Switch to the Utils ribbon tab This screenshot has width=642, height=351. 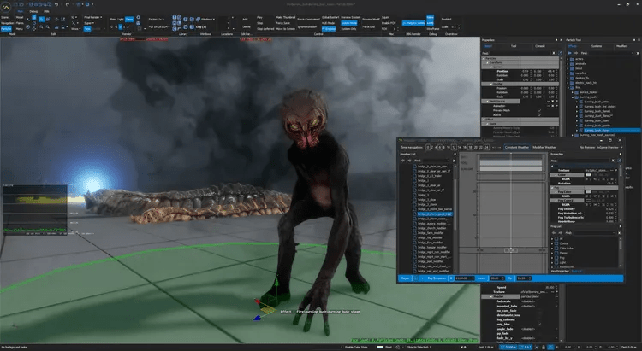click(46, 11)
